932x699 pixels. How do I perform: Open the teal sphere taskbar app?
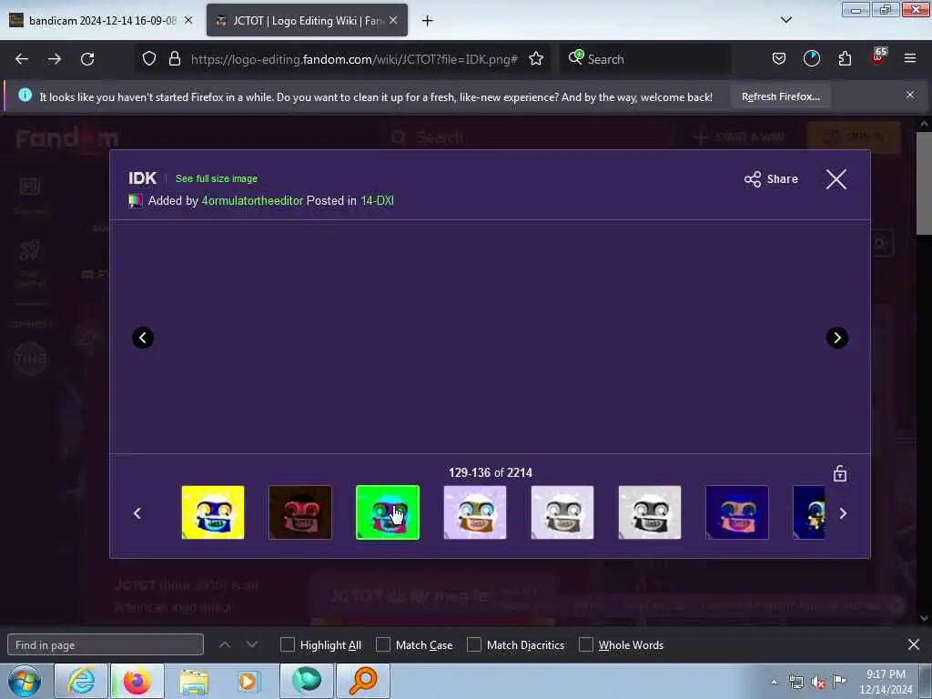tap(307, 681)
